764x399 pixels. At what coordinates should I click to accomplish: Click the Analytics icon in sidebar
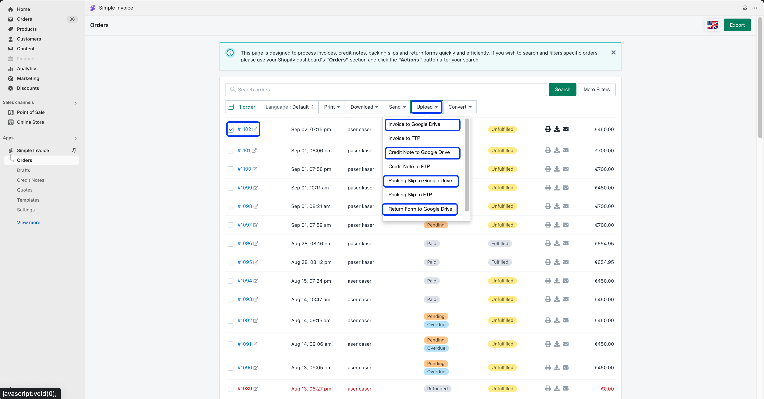11,68
